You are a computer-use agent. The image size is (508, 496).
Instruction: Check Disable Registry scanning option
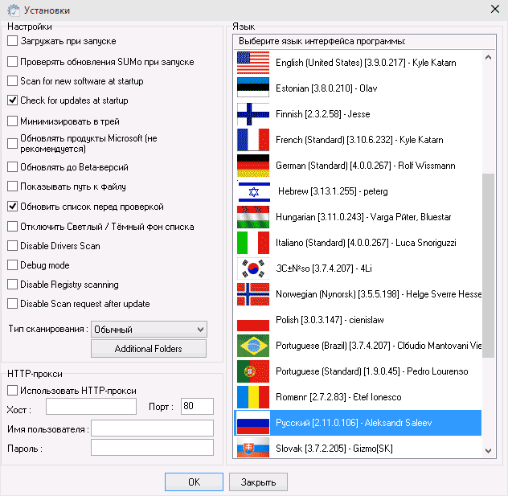coord(12,284)
